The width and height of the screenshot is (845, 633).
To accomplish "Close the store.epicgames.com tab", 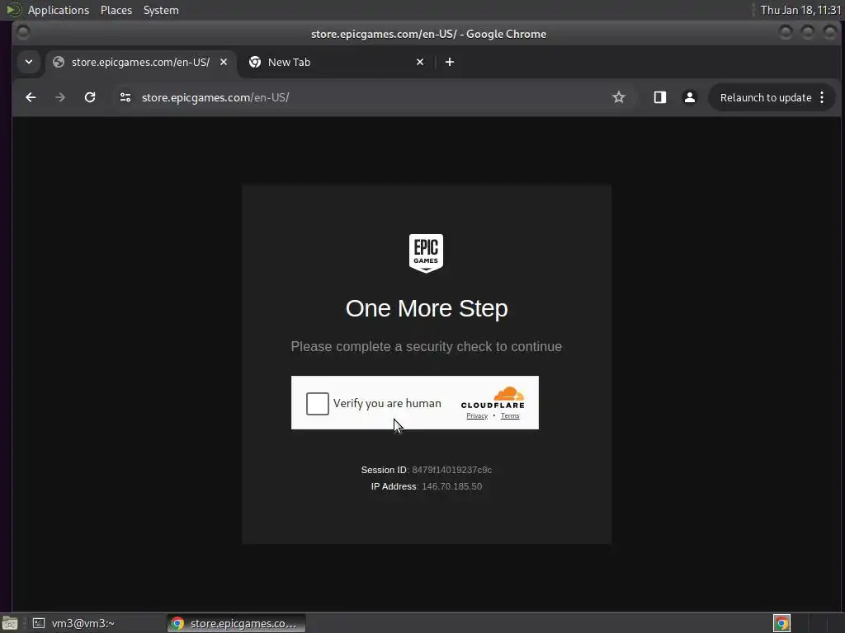I will click(223, 62).
